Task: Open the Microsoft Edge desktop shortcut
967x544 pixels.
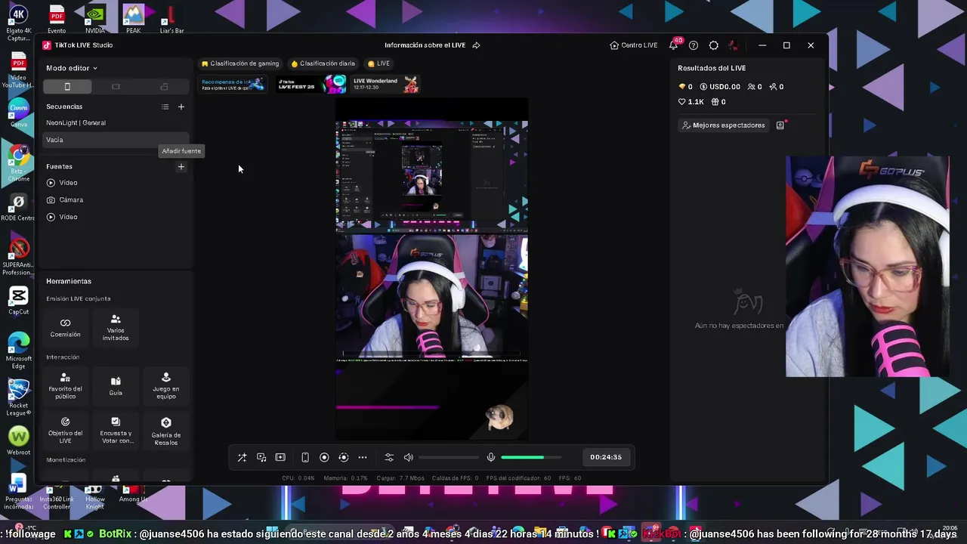Action: coord(19,351)
